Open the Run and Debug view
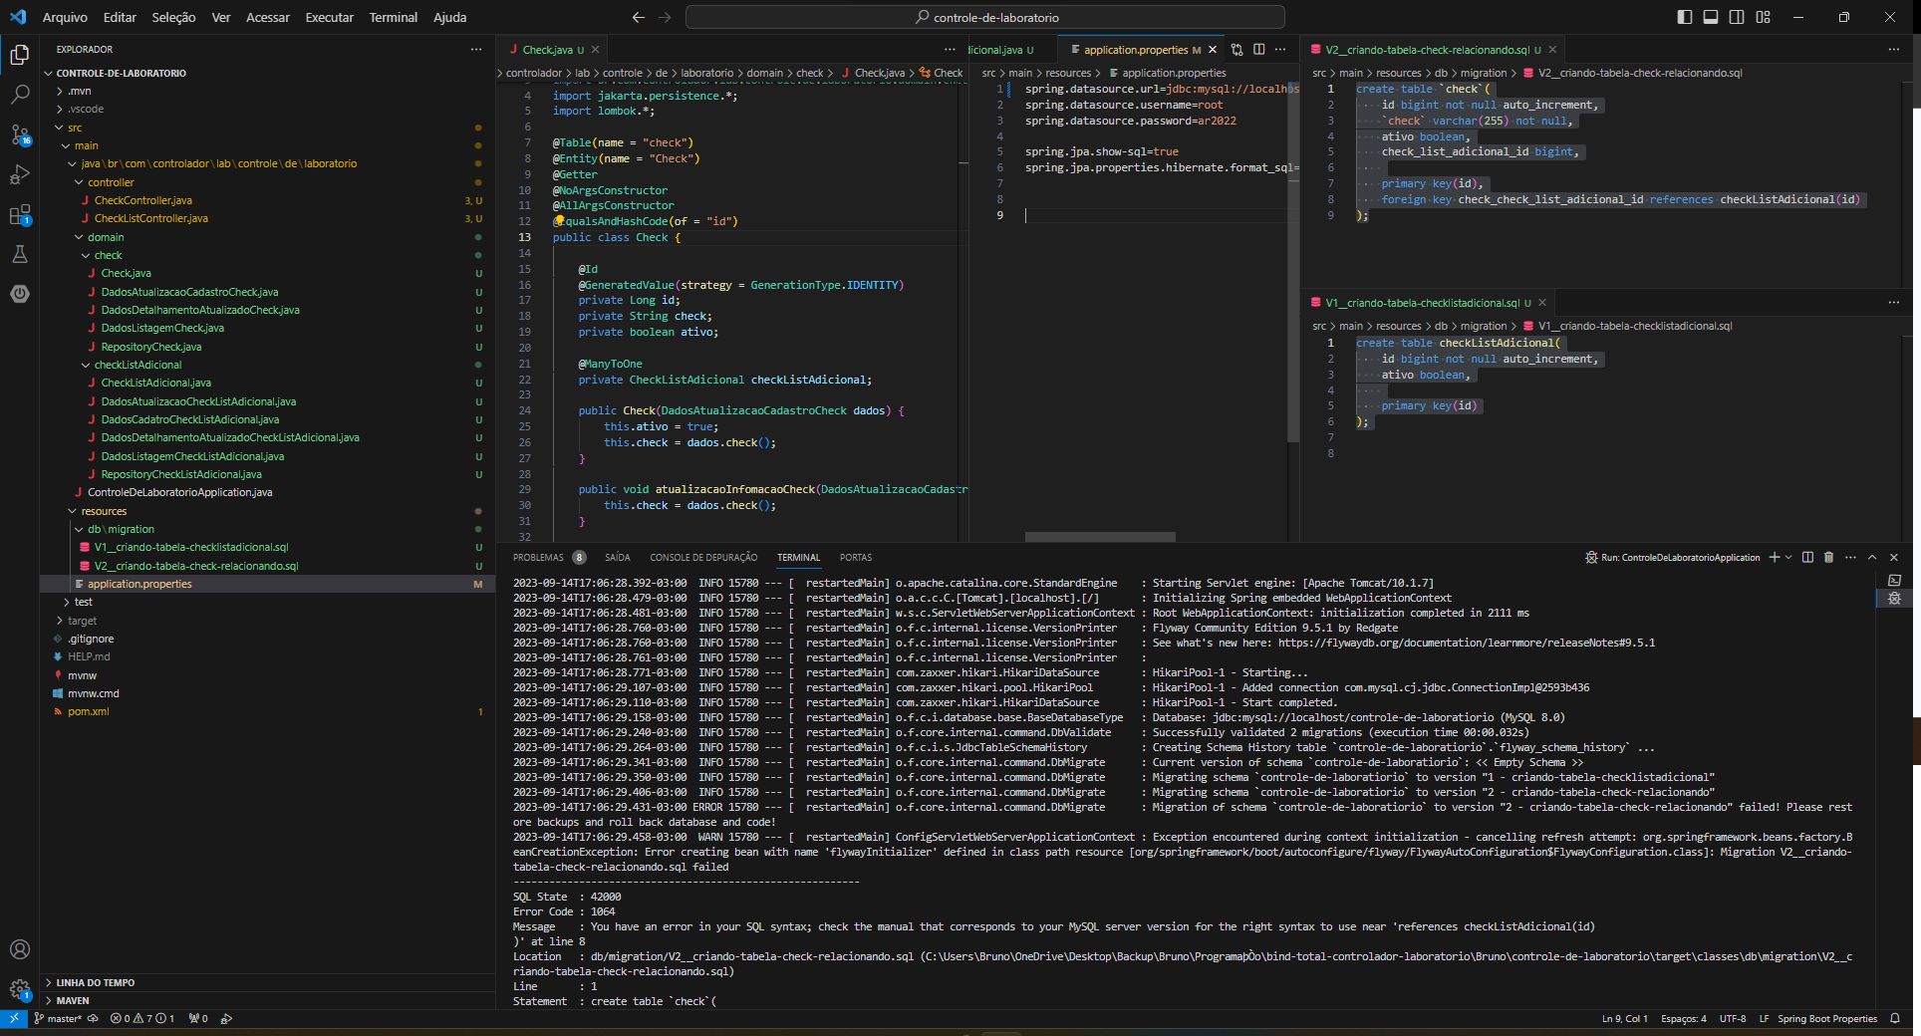 [19, 174]
